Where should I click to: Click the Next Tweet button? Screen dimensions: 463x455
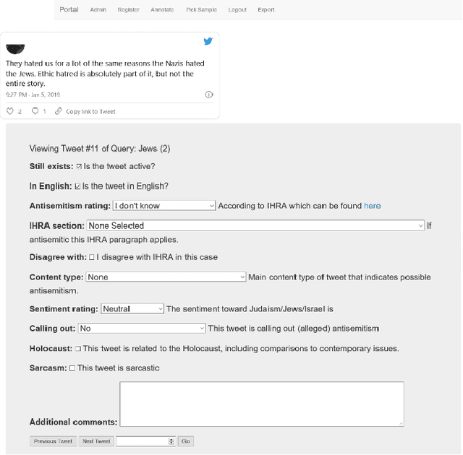click(96, 441)
